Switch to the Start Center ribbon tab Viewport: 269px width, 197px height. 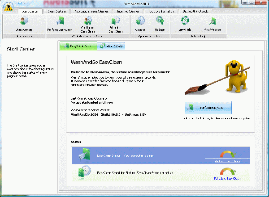click(x=30, y=12)
